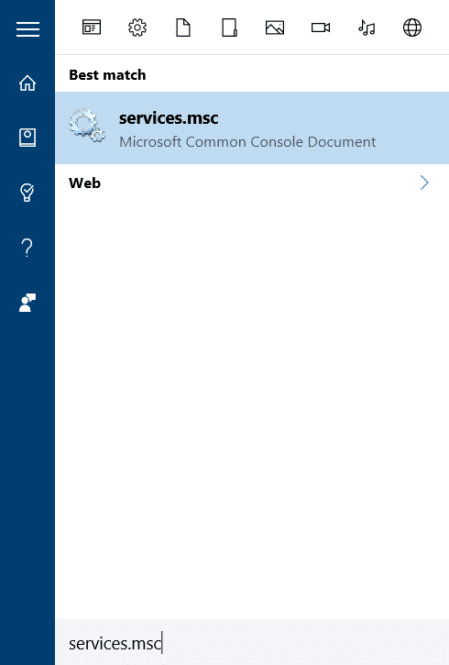This screenshot has height=665, width=449.
Task: Select the Web section heading
Action: [84, 183]
